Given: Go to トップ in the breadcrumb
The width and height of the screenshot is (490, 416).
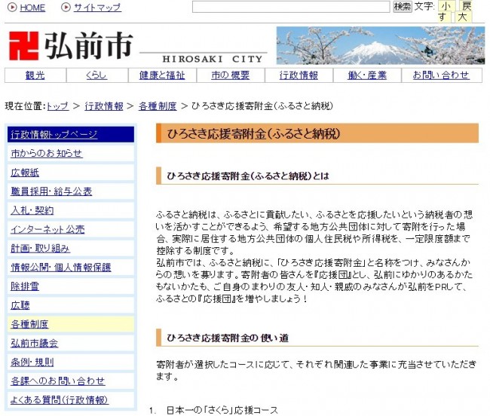Looking at the screenshot, I should tap(58, 106).
